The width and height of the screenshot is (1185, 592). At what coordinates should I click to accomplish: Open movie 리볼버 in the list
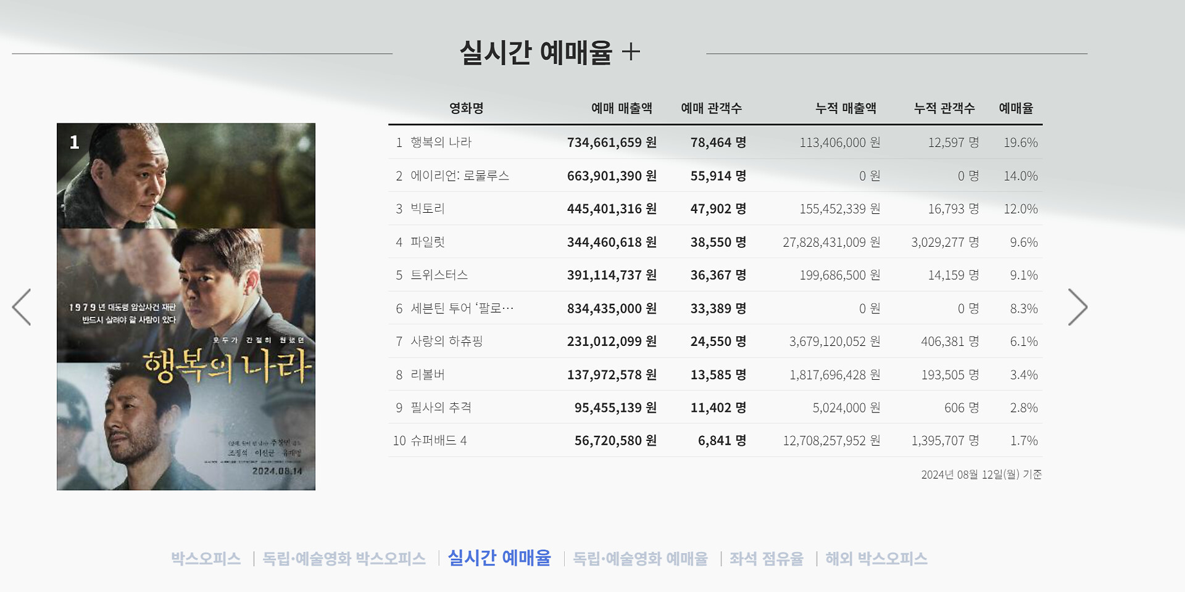[428, 375]
